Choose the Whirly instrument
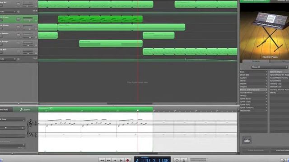This screenshot has height=162, width=289. coord(280,93)
